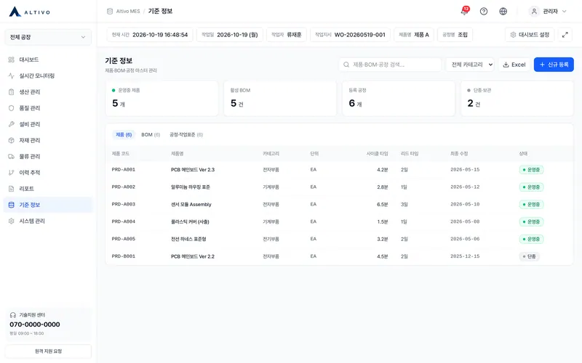
Task: Click the database icon in breadcrumb
Action: (110, 12)
